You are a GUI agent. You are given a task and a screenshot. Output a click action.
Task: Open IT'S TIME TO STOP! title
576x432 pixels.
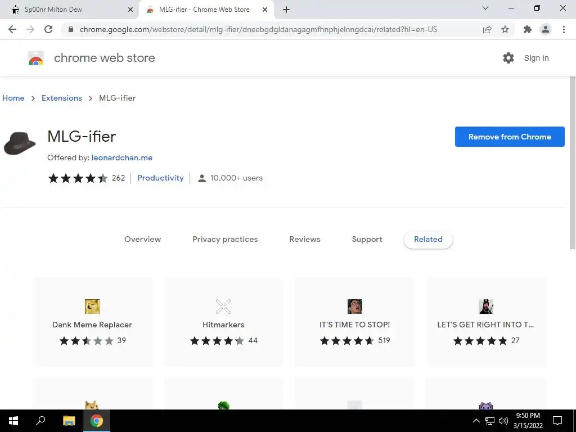pyautogui.click(x=355, y=325)
